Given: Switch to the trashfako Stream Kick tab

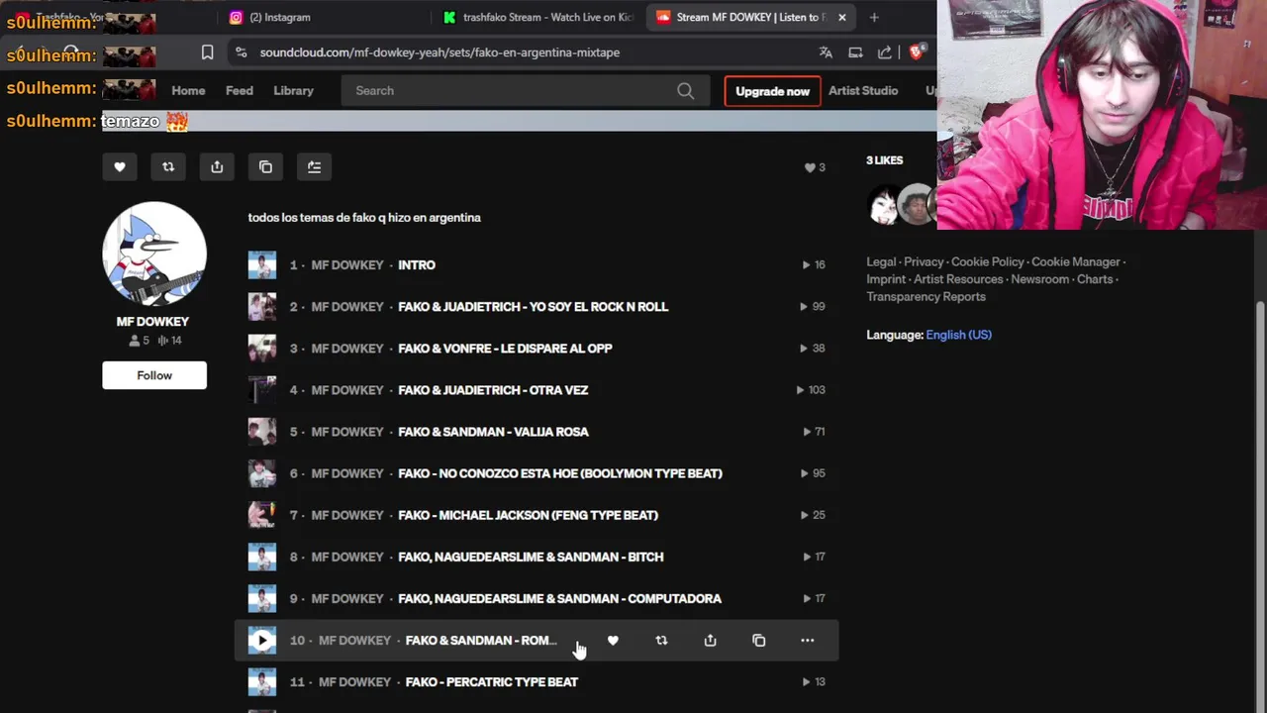Looking at the screenshot, I should (x=539, y=17).
